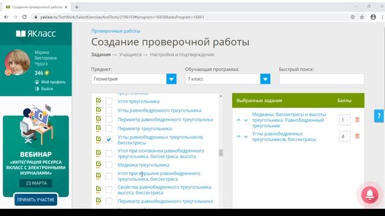Bookmark this page with star icon
385x216 pixels.
[362, 17]
